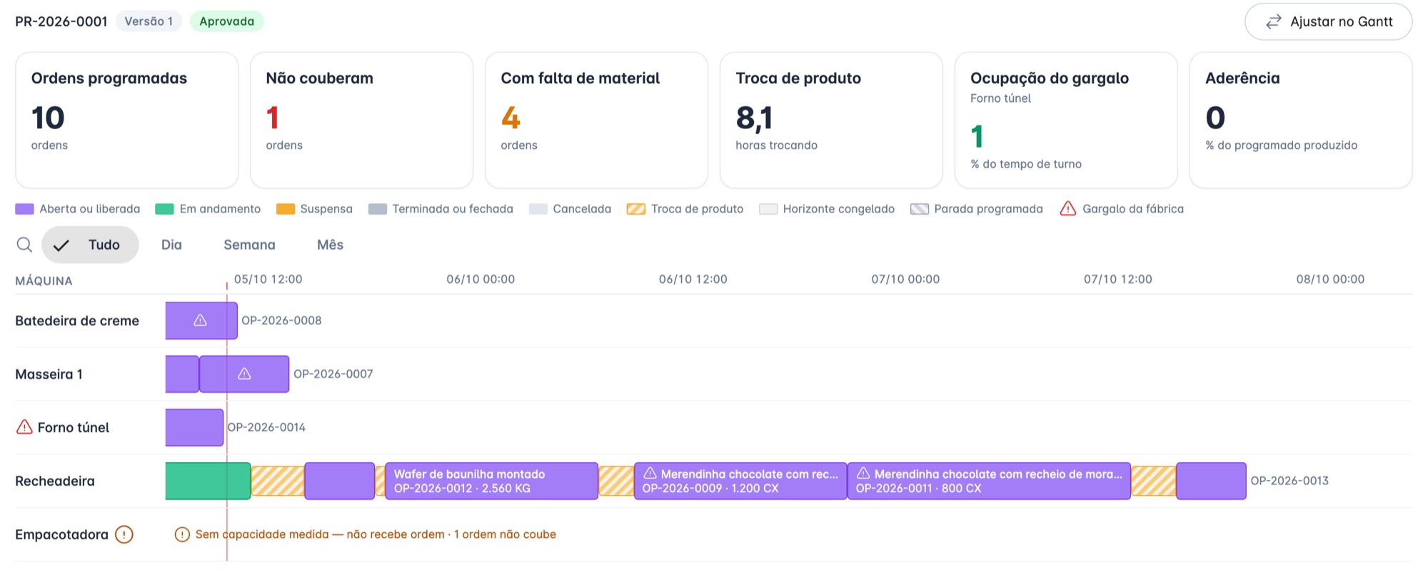The width and height of the screenshot is (1428, 572).
Task: Click the swap arrows icon in Ajustar button
Action: pos(1274,22)
